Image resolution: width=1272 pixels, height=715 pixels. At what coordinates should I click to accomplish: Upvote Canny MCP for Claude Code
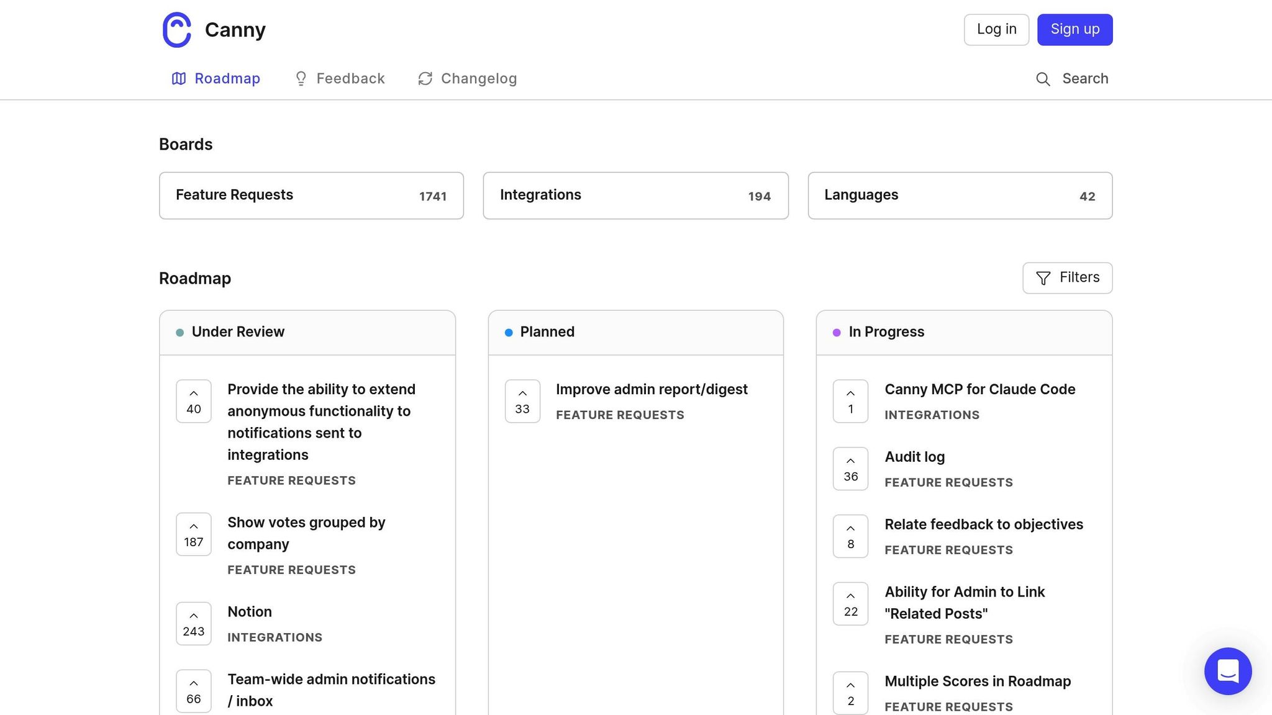(x=850, y=401)
